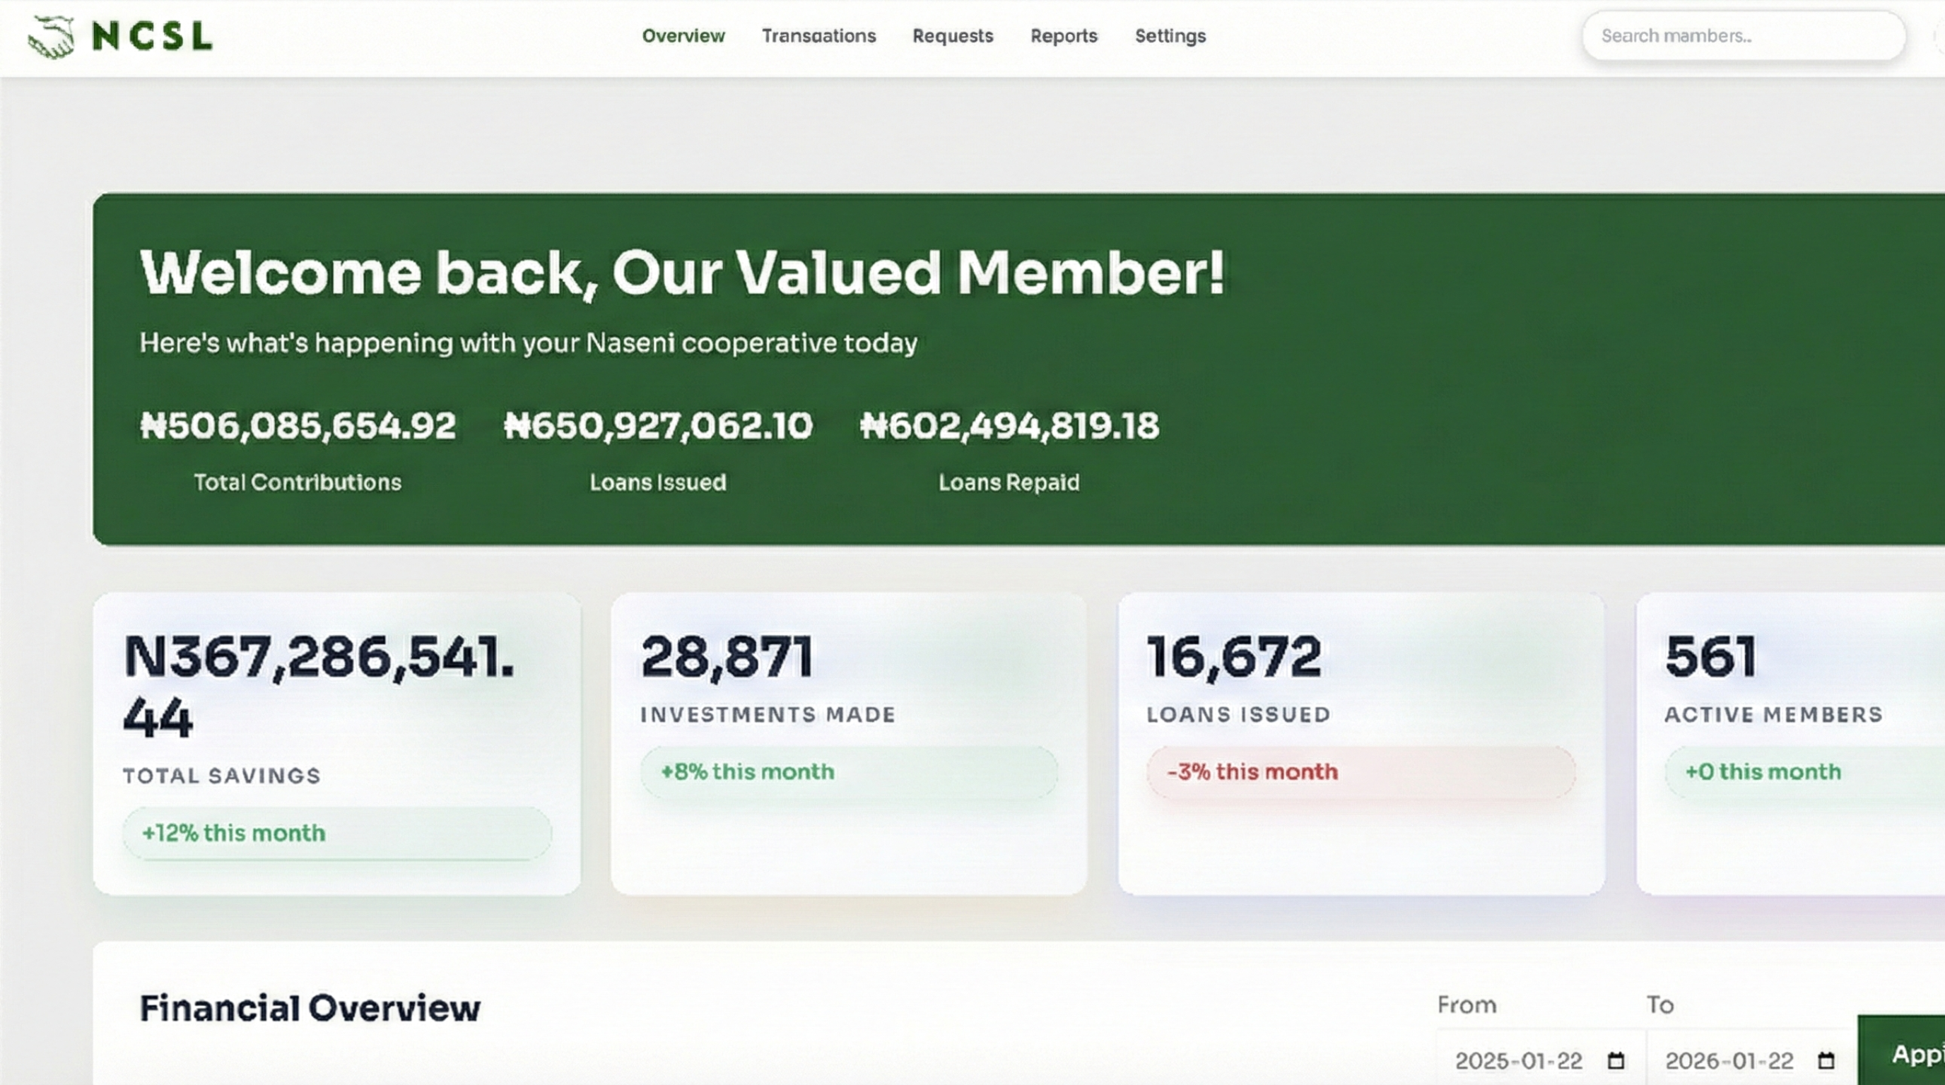Open the To date calendar picker icon
Image resolution: width=1945 pixels, height=1085 pixels.
tap(1826, 1061)
